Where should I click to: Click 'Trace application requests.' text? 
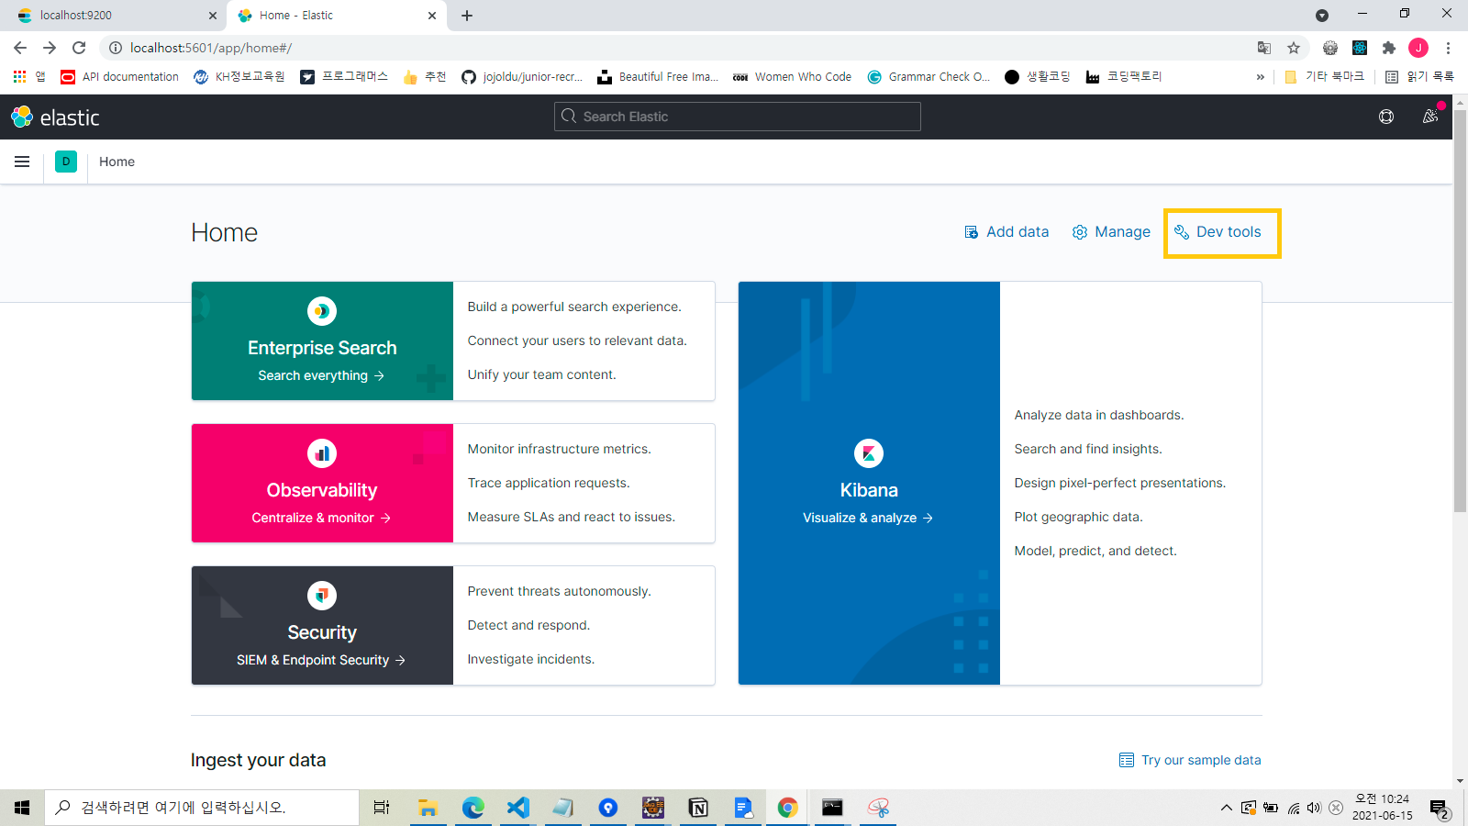point(548,483)
